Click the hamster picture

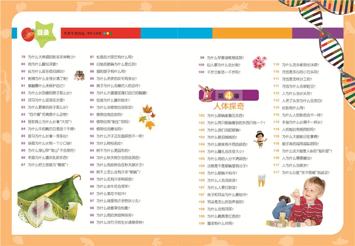[79, 75]
